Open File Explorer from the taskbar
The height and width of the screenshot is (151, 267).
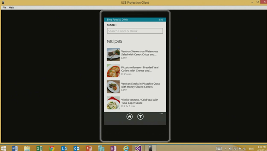[27, 148]
